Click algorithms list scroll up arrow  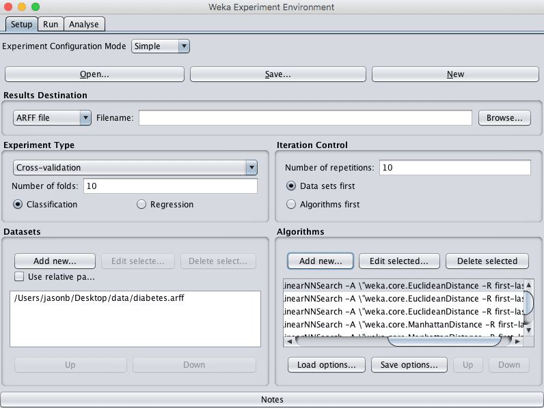coord(529,285)
